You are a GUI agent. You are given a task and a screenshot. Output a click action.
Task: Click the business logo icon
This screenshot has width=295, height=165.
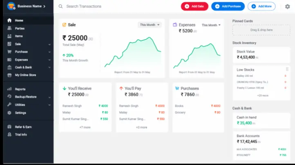point(11,6)
